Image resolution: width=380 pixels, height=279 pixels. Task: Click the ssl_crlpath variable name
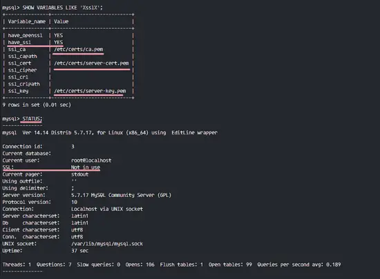24,84
